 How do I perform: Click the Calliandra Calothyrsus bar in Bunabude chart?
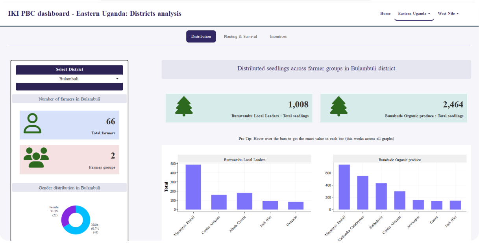(x=362, y=193)
